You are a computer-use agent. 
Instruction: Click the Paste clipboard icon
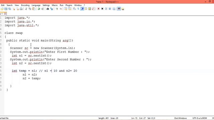coord(34,9)
